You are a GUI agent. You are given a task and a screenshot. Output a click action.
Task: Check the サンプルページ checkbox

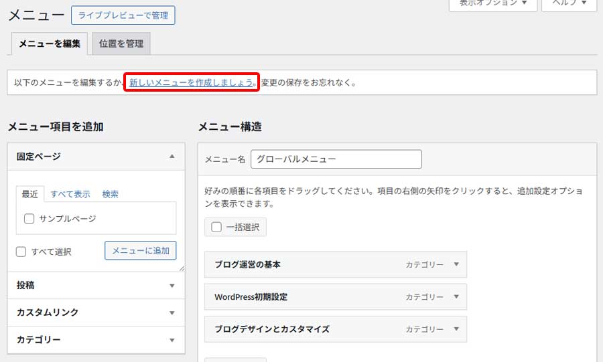coord(29,219)
